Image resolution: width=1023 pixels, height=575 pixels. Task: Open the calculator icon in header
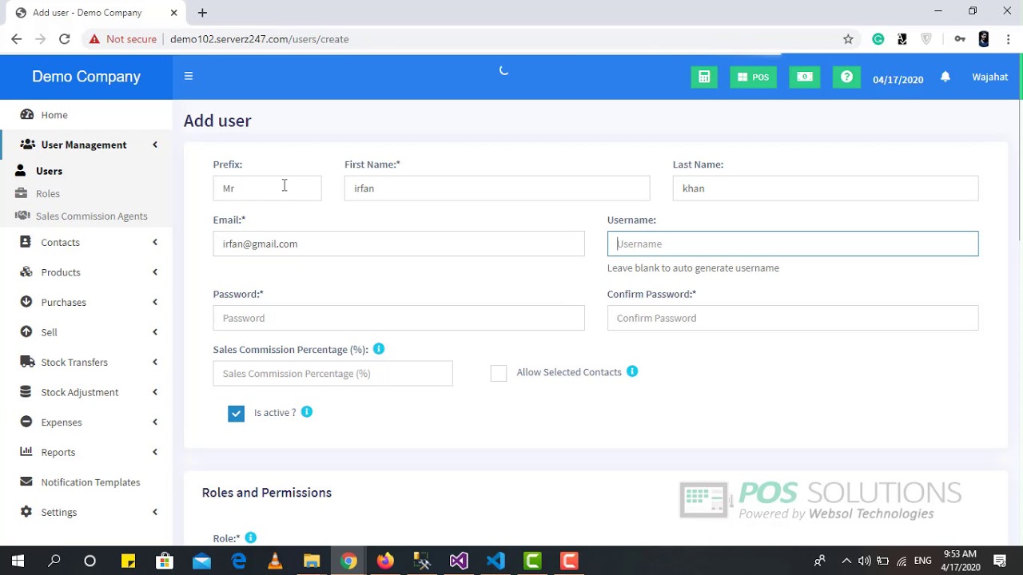pyautogui.click(x=704, y=77)
